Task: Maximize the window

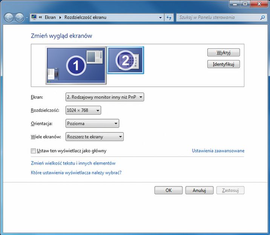Action: (x=245, y=4)
